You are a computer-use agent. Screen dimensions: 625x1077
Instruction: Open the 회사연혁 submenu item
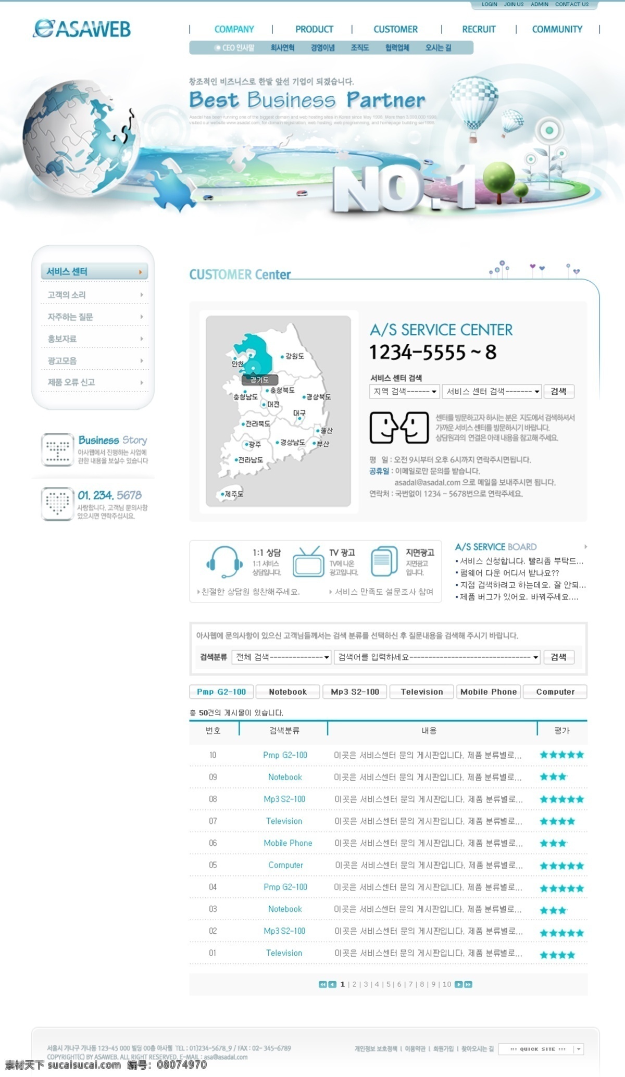click(x=282, y=48)
